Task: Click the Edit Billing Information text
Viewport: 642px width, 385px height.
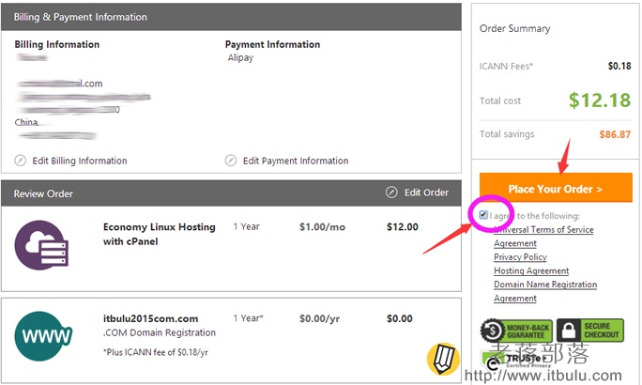Action: (x=80, y=161)
